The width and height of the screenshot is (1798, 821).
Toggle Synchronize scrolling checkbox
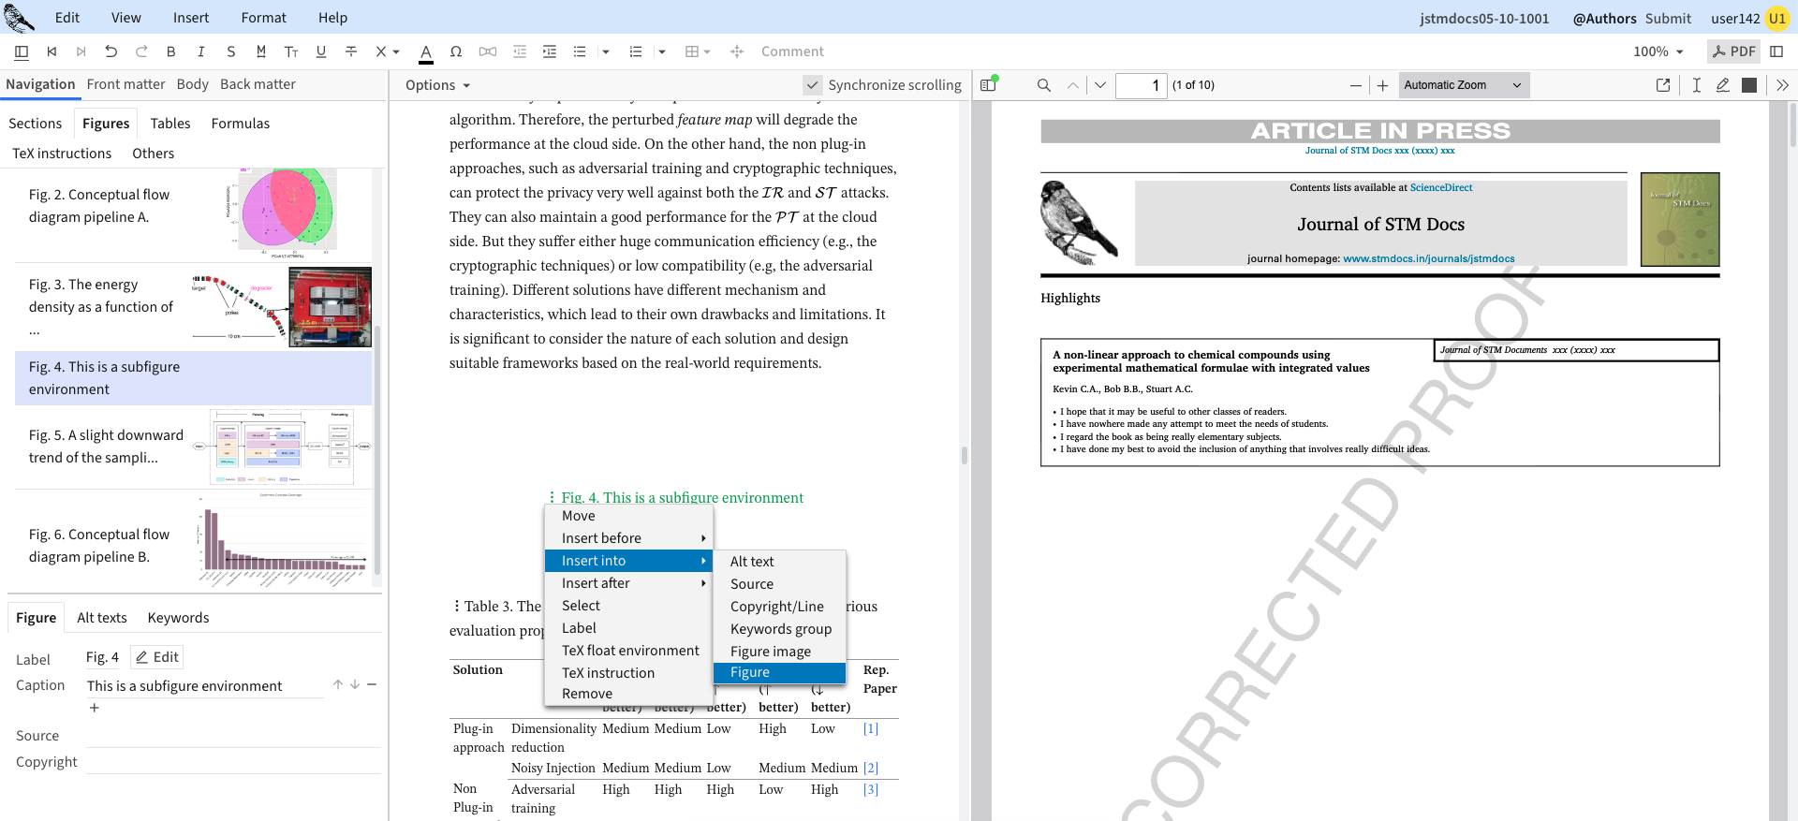[812, 85]
